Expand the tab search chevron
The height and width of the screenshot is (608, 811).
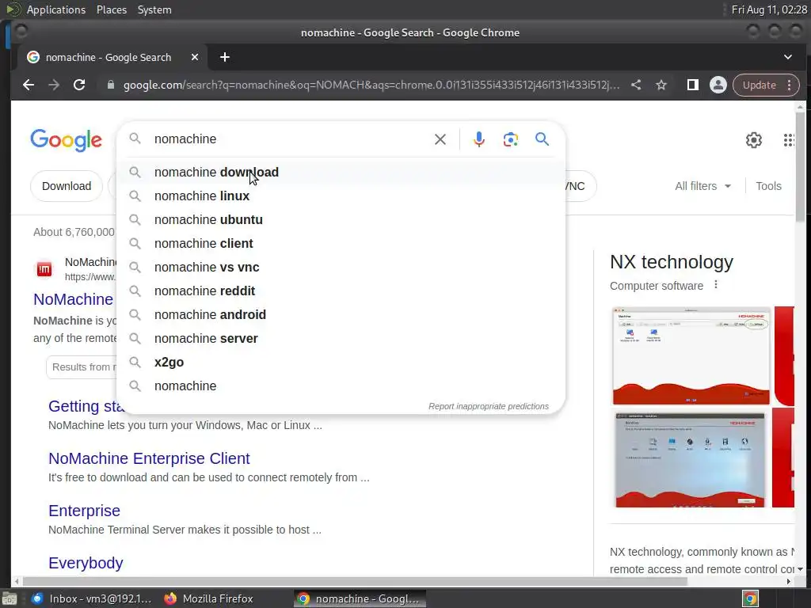tap(788, 57)
